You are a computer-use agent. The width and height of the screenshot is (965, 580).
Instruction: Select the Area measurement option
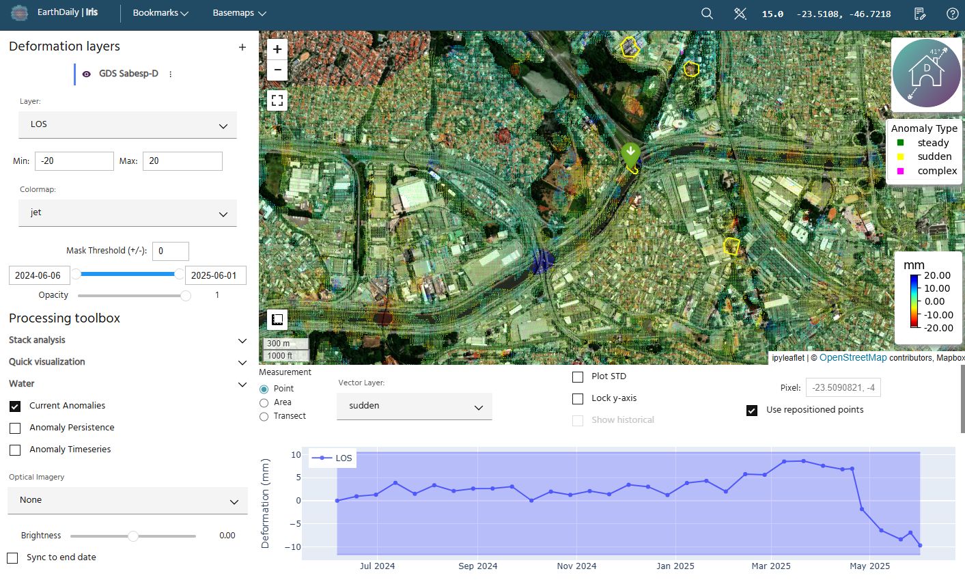click(264, 403)
